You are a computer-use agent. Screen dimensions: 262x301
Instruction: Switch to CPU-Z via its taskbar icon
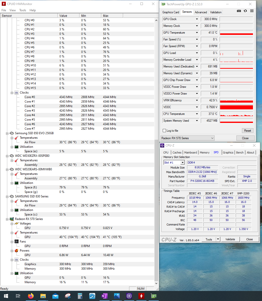tap(129, 296)
